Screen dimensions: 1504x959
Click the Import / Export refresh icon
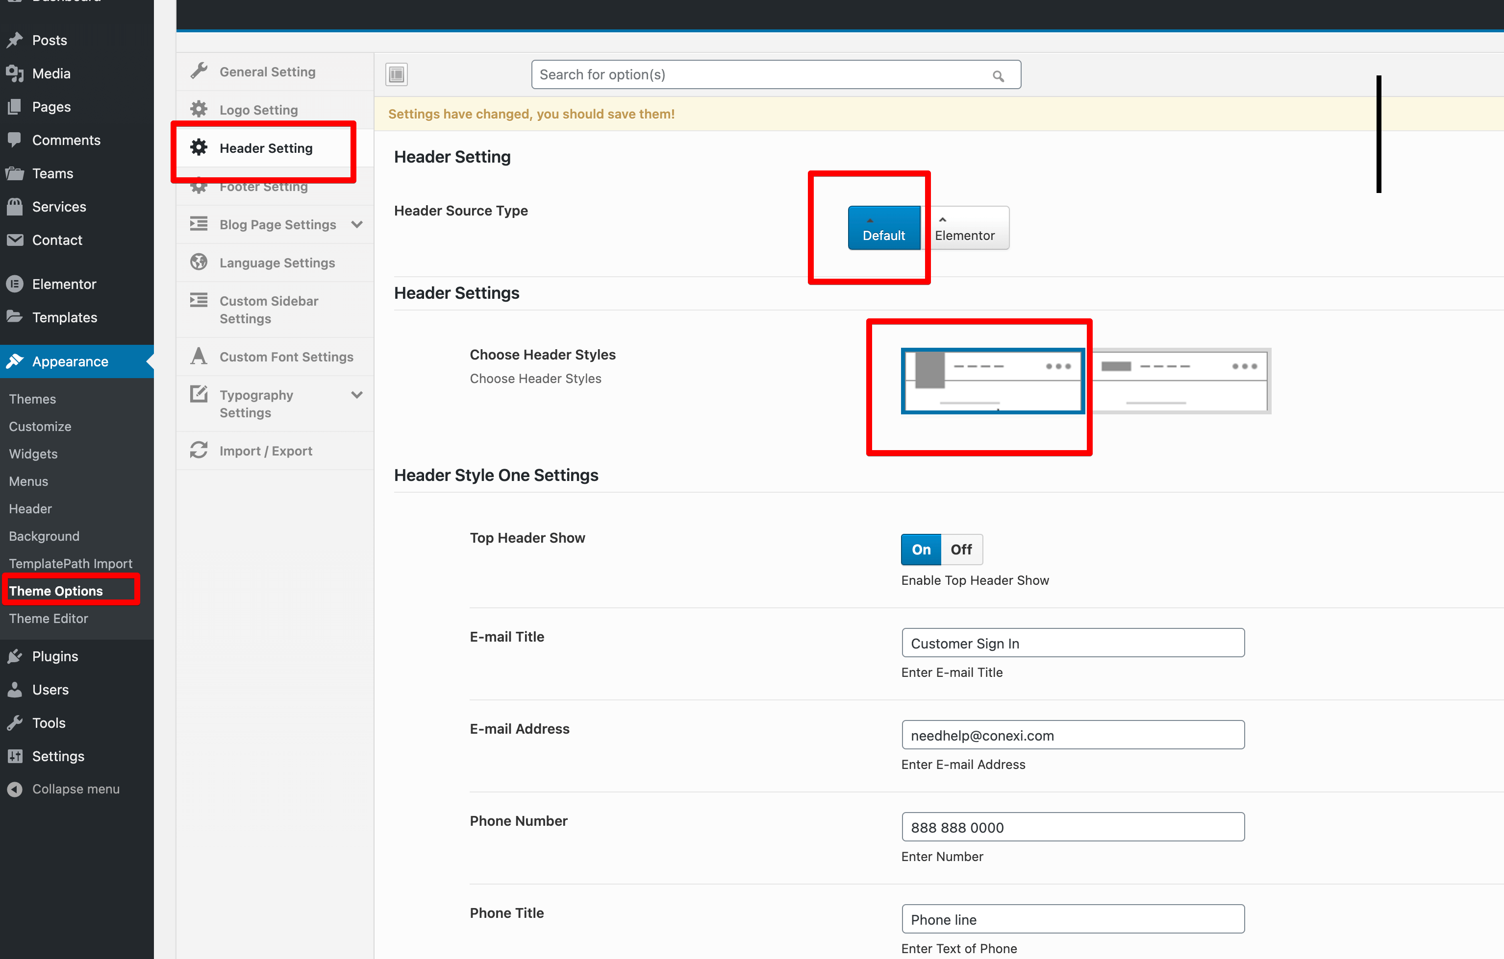tap(199, 450)
